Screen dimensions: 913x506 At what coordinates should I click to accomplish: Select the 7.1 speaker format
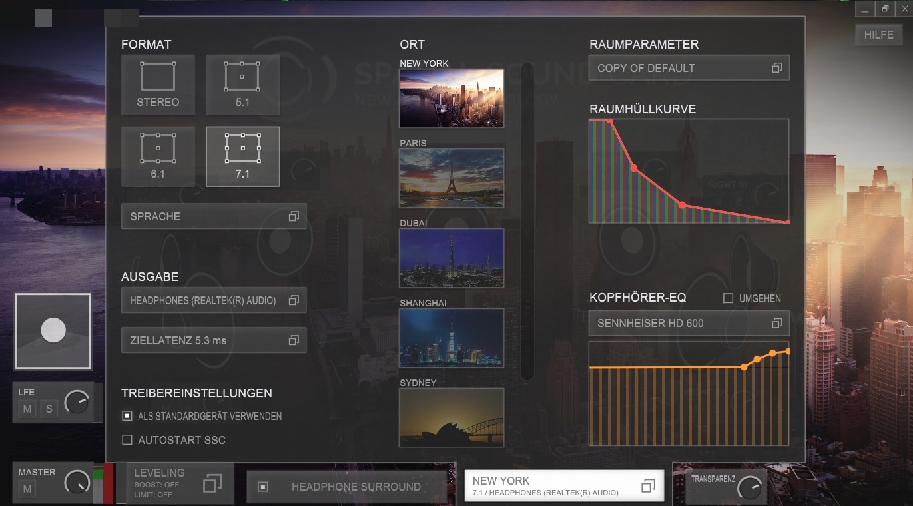pyautogui.click(x=242, y=156)
